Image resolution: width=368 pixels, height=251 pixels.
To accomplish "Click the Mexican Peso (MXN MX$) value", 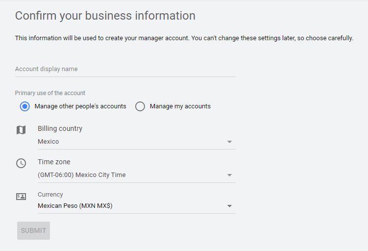I will (x=75, y=206).
